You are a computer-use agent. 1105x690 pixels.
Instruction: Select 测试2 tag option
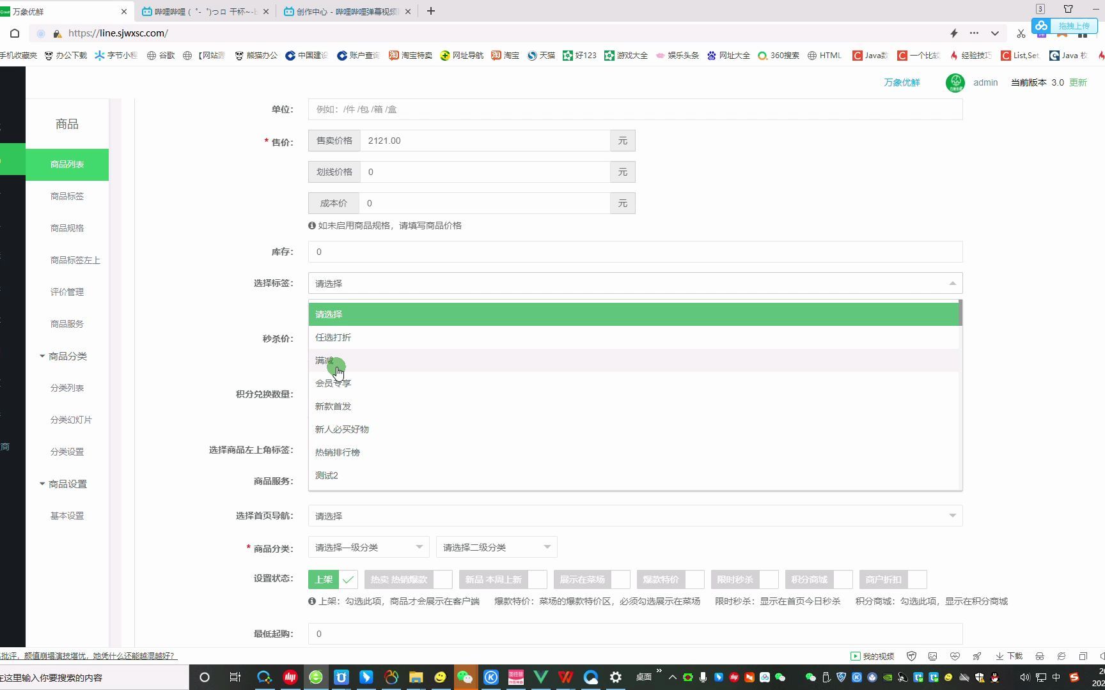click(x=634, y=475)
